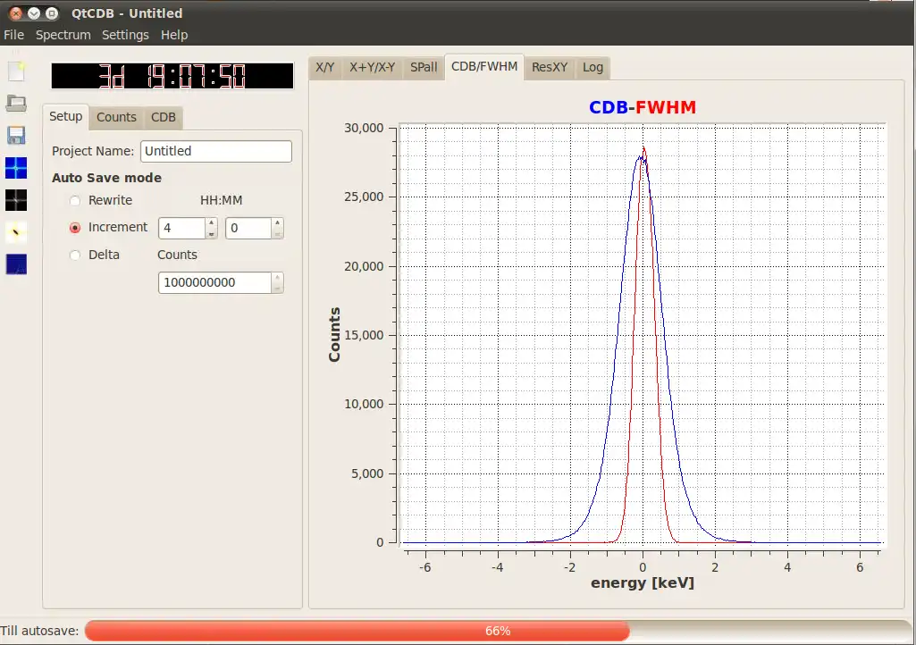Click the elapsed time LCD display

172,76
